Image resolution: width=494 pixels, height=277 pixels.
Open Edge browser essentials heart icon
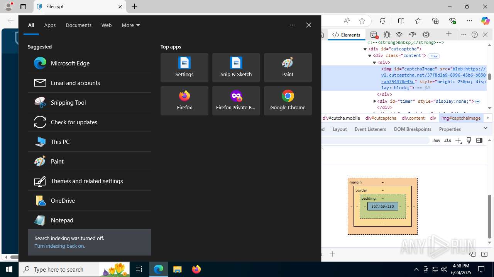[x=453, y=21]
